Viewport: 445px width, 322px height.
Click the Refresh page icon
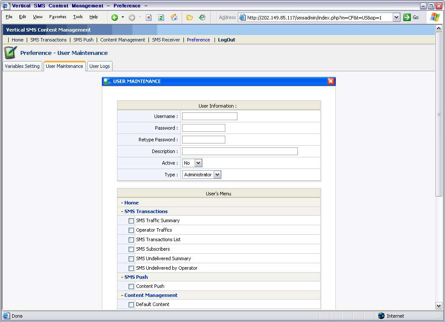(x=161, y=17)
